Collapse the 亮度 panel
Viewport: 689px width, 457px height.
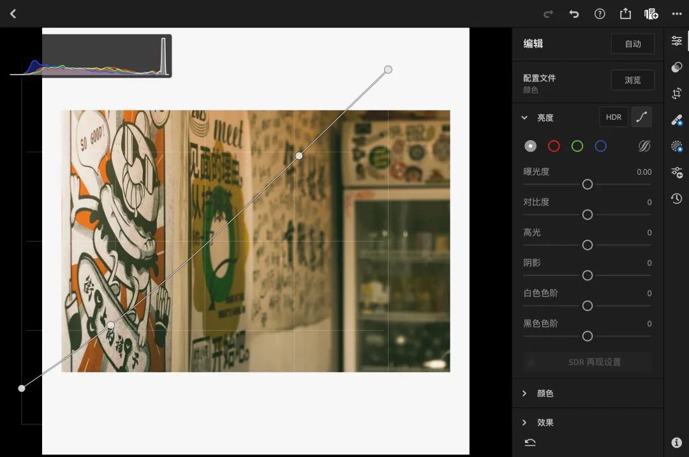(524, 117)
